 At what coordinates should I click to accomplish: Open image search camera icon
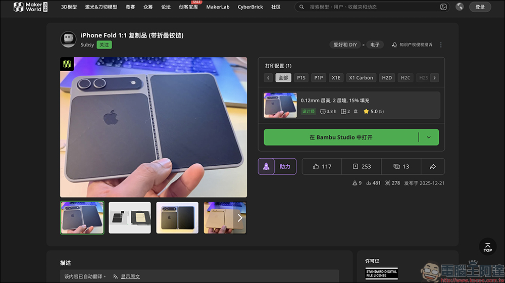443,7
